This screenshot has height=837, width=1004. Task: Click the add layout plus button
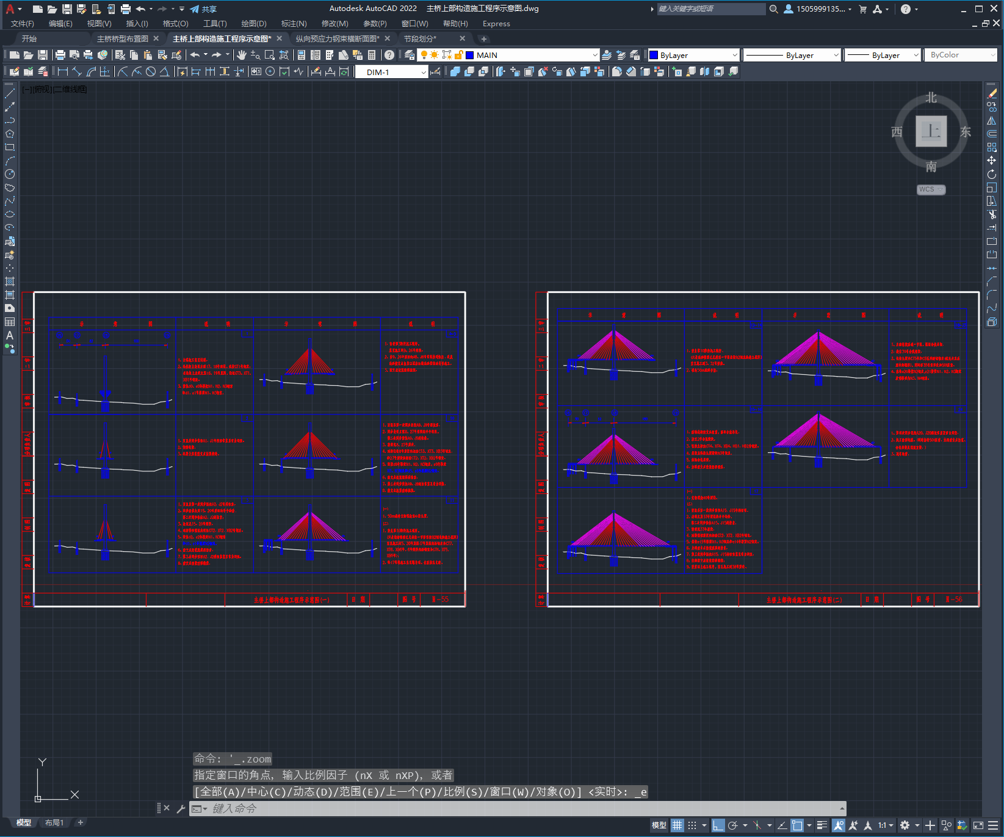pyautogui.click(x=80, y=823)
